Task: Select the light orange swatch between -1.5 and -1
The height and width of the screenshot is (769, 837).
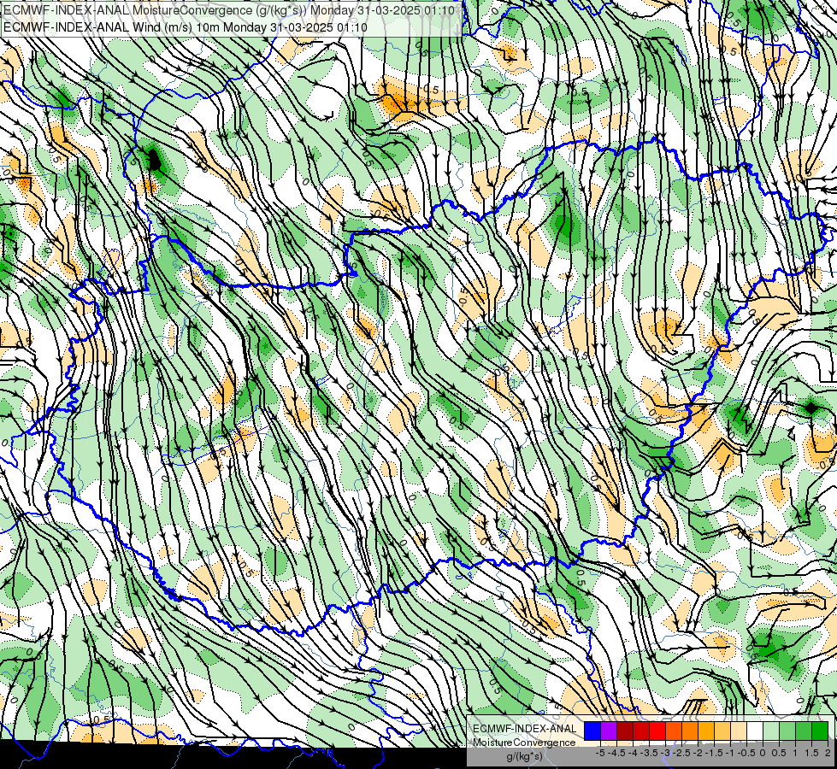Action: [x=722, y=731]
